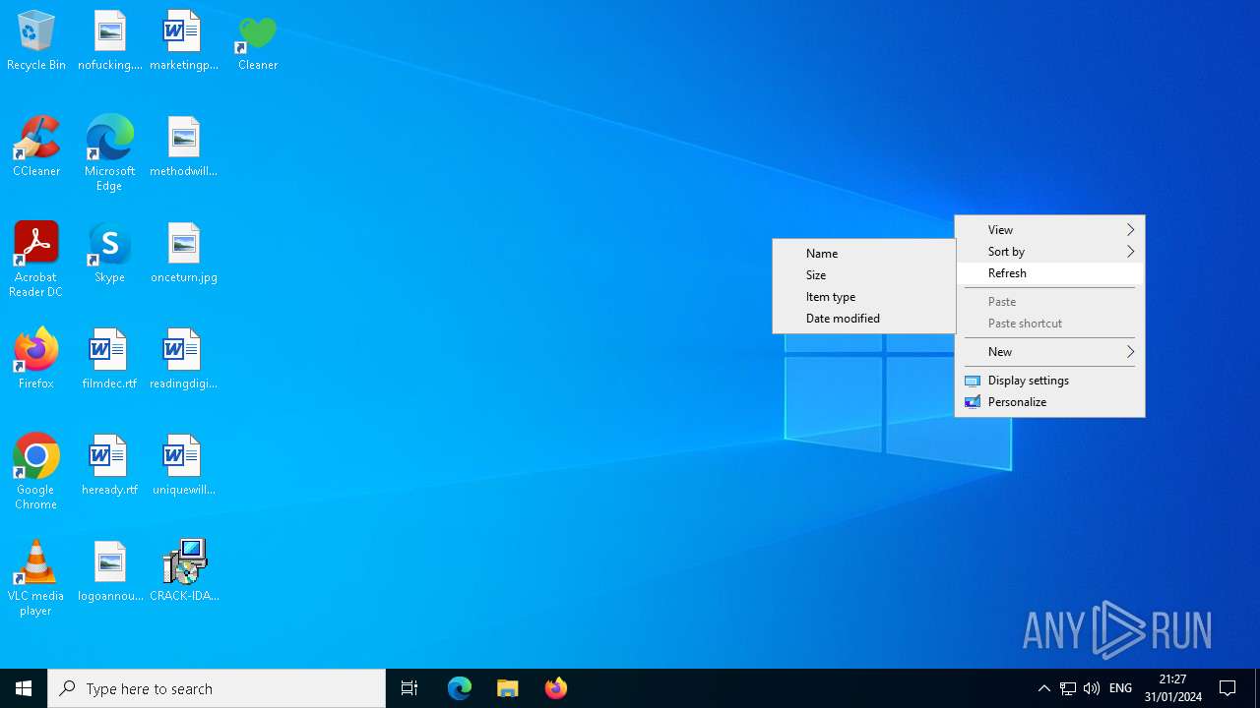Screen dimensions: 1260x708
Task: Click the taskbar search box
Action: [x=217, y=688]
